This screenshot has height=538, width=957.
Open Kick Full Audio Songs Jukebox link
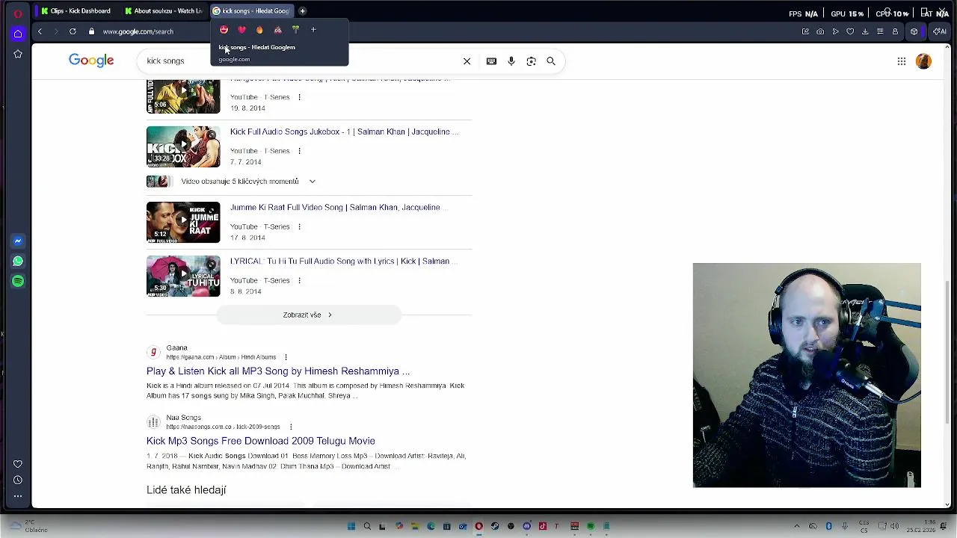tap(344, 132)
